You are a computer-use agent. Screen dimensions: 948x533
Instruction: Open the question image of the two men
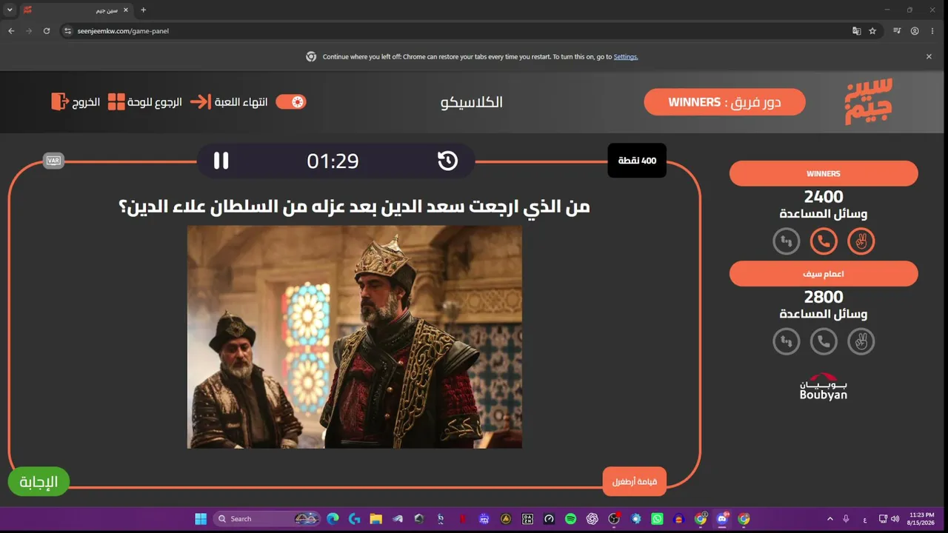pyautogui.click(x=355, y=337)
